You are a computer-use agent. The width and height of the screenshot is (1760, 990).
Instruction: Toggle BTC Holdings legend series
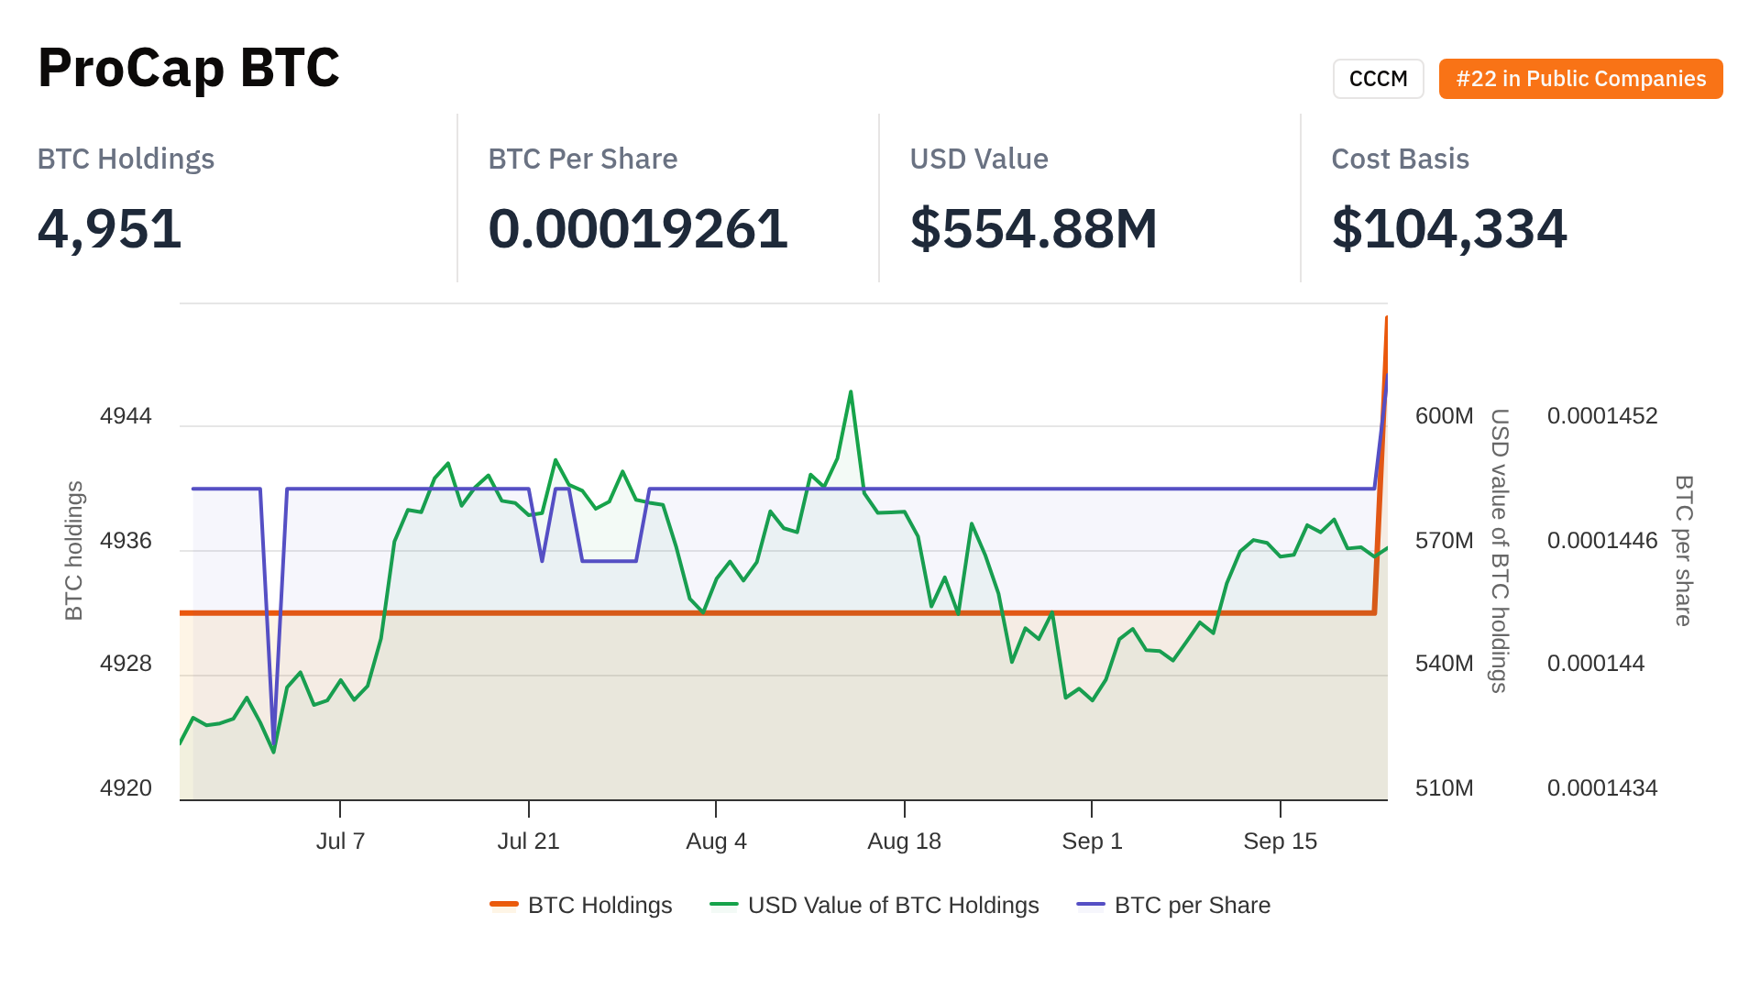pyautogui.click(x=599, y=905)
